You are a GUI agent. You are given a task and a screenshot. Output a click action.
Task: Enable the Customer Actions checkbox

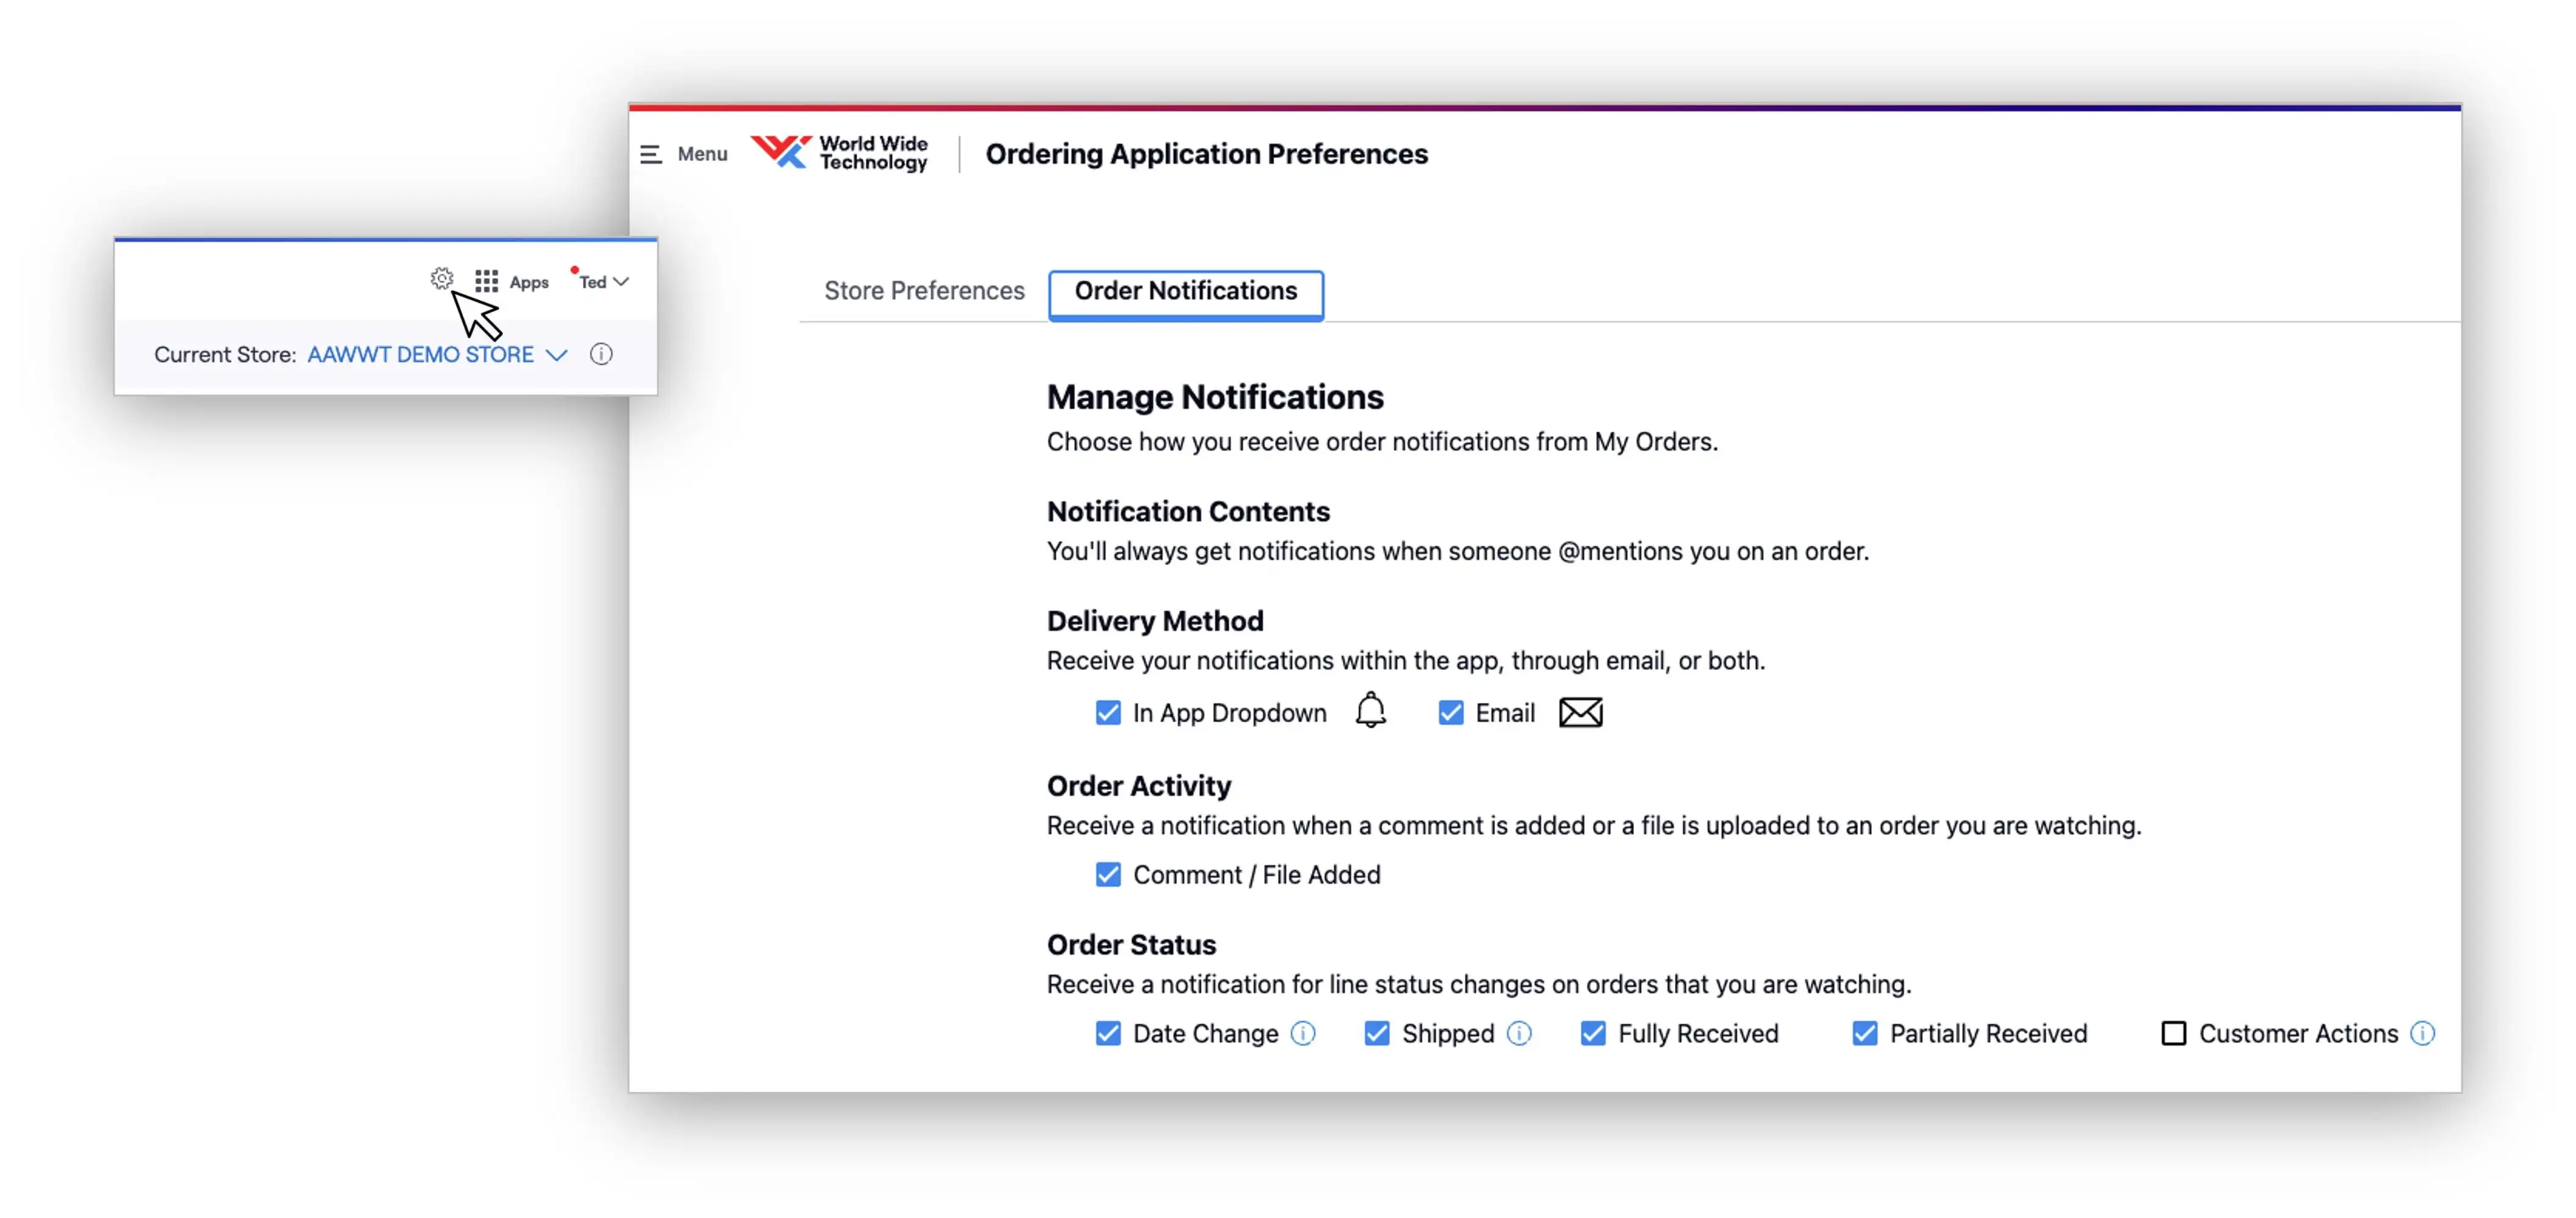pos(2173,1033)
